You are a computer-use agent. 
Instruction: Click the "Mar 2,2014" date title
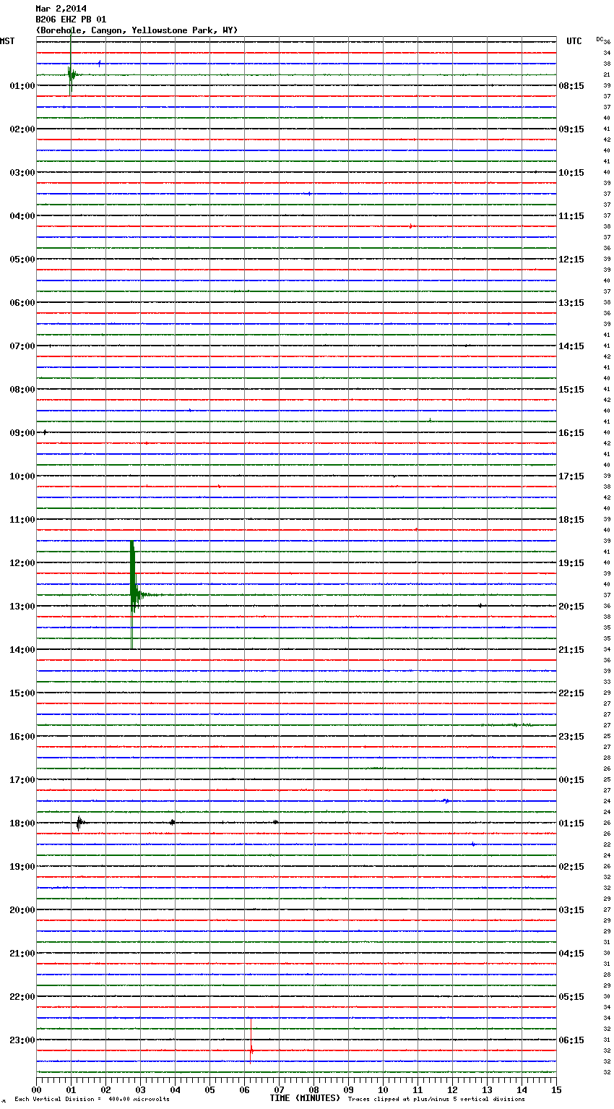pyautogui.click(x=61, y=9)
